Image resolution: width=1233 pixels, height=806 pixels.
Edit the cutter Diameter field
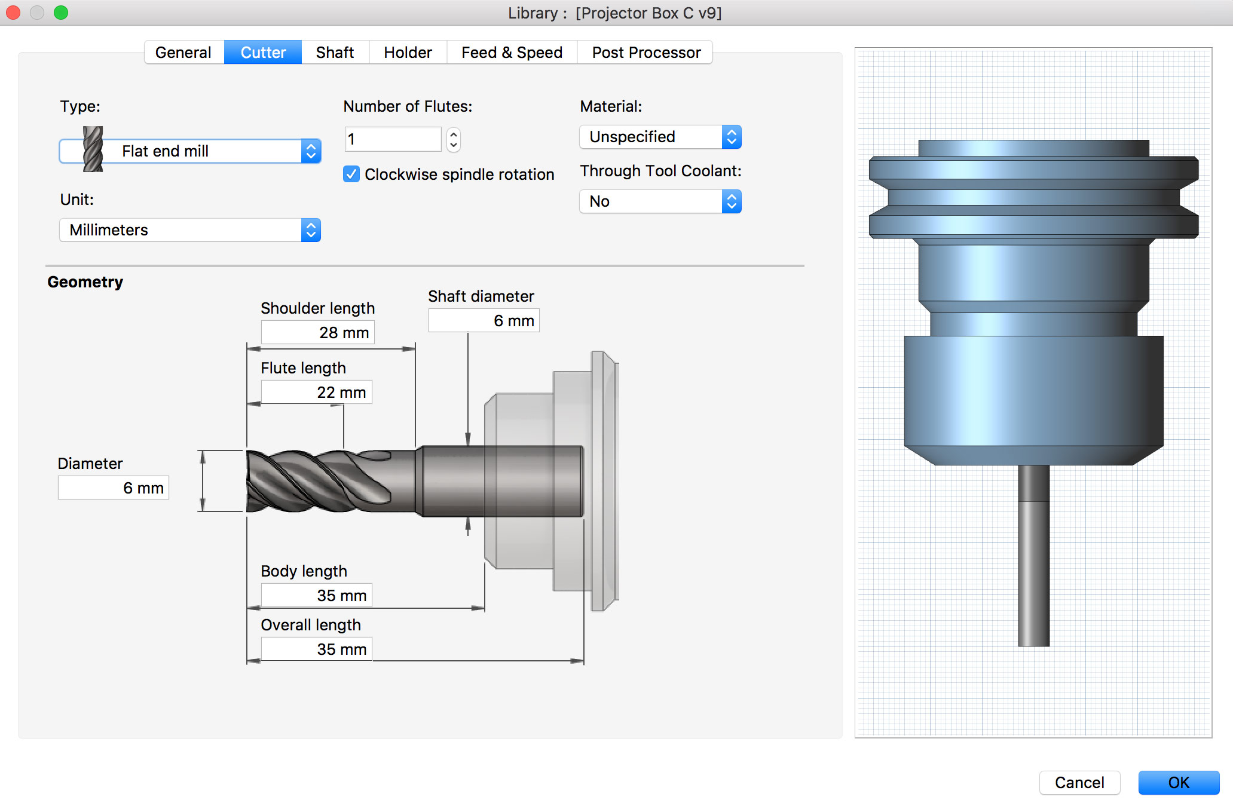click(x=113, y=487)
